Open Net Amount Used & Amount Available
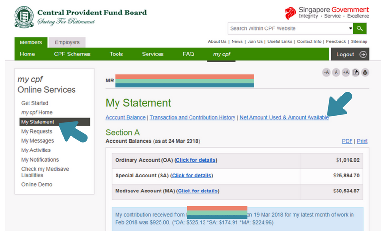Image resolution: width=381 pixels, height=232 pixels. 284,117
